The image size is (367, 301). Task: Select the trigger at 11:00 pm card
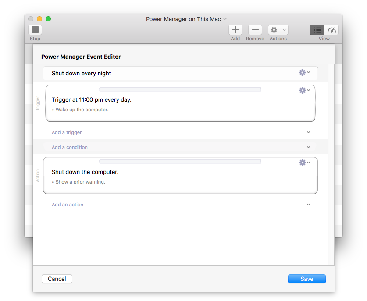(x=180, y=103)
